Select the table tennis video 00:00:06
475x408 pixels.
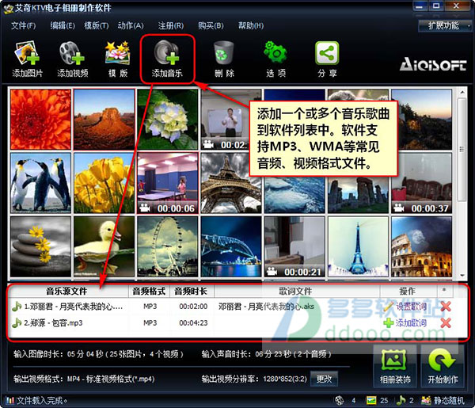168,183
